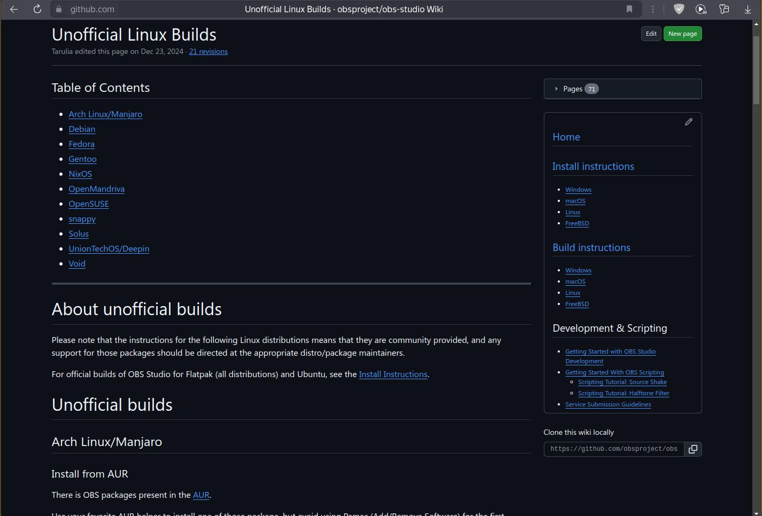Open the Install Instructions link
Screen dimensions: 762x516
click(x=393, y=374)
